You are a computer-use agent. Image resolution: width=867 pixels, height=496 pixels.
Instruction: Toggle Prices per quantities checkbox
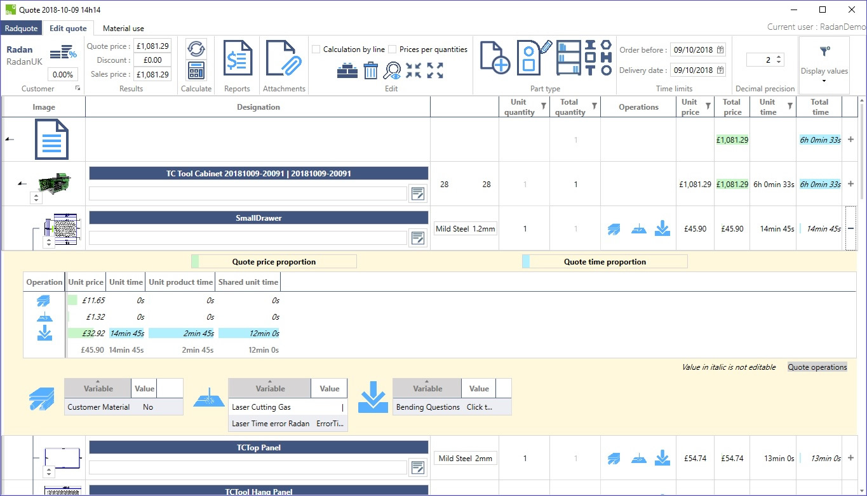point(393,49)
